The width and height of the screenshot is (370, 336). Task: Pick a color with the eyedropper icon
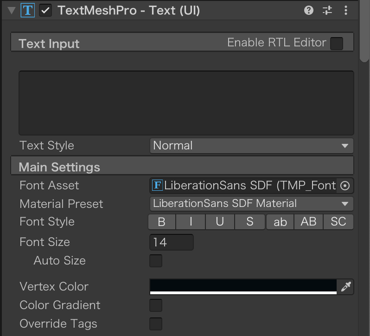(x=346, y=286)
